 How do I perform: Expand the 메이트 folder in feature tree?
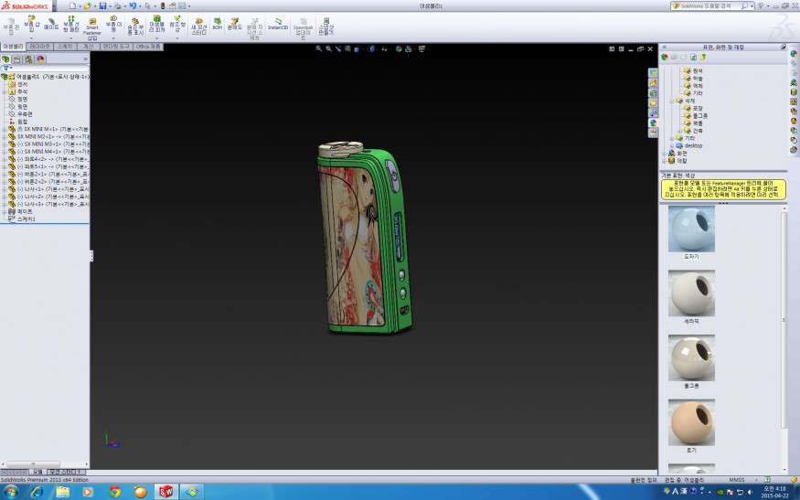point(4,212)
